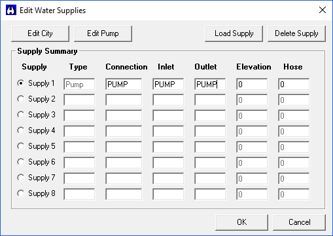Screen dimensions: 333x236
Task: Click the Supply 1 Hose field
Action: click(294, 84)
